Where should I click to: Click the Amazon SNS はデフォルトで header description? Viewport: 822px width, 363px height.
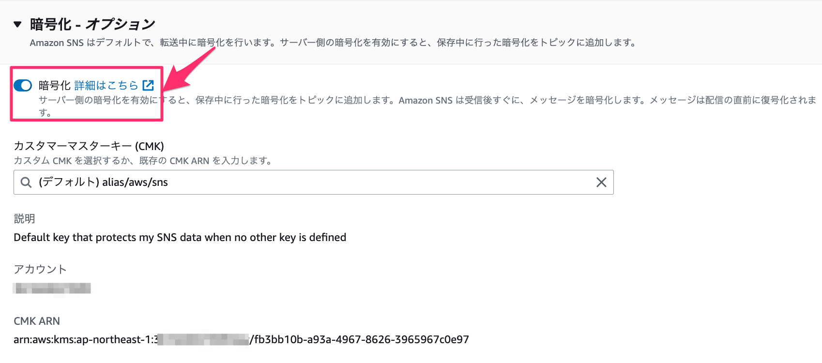[333, 43]
